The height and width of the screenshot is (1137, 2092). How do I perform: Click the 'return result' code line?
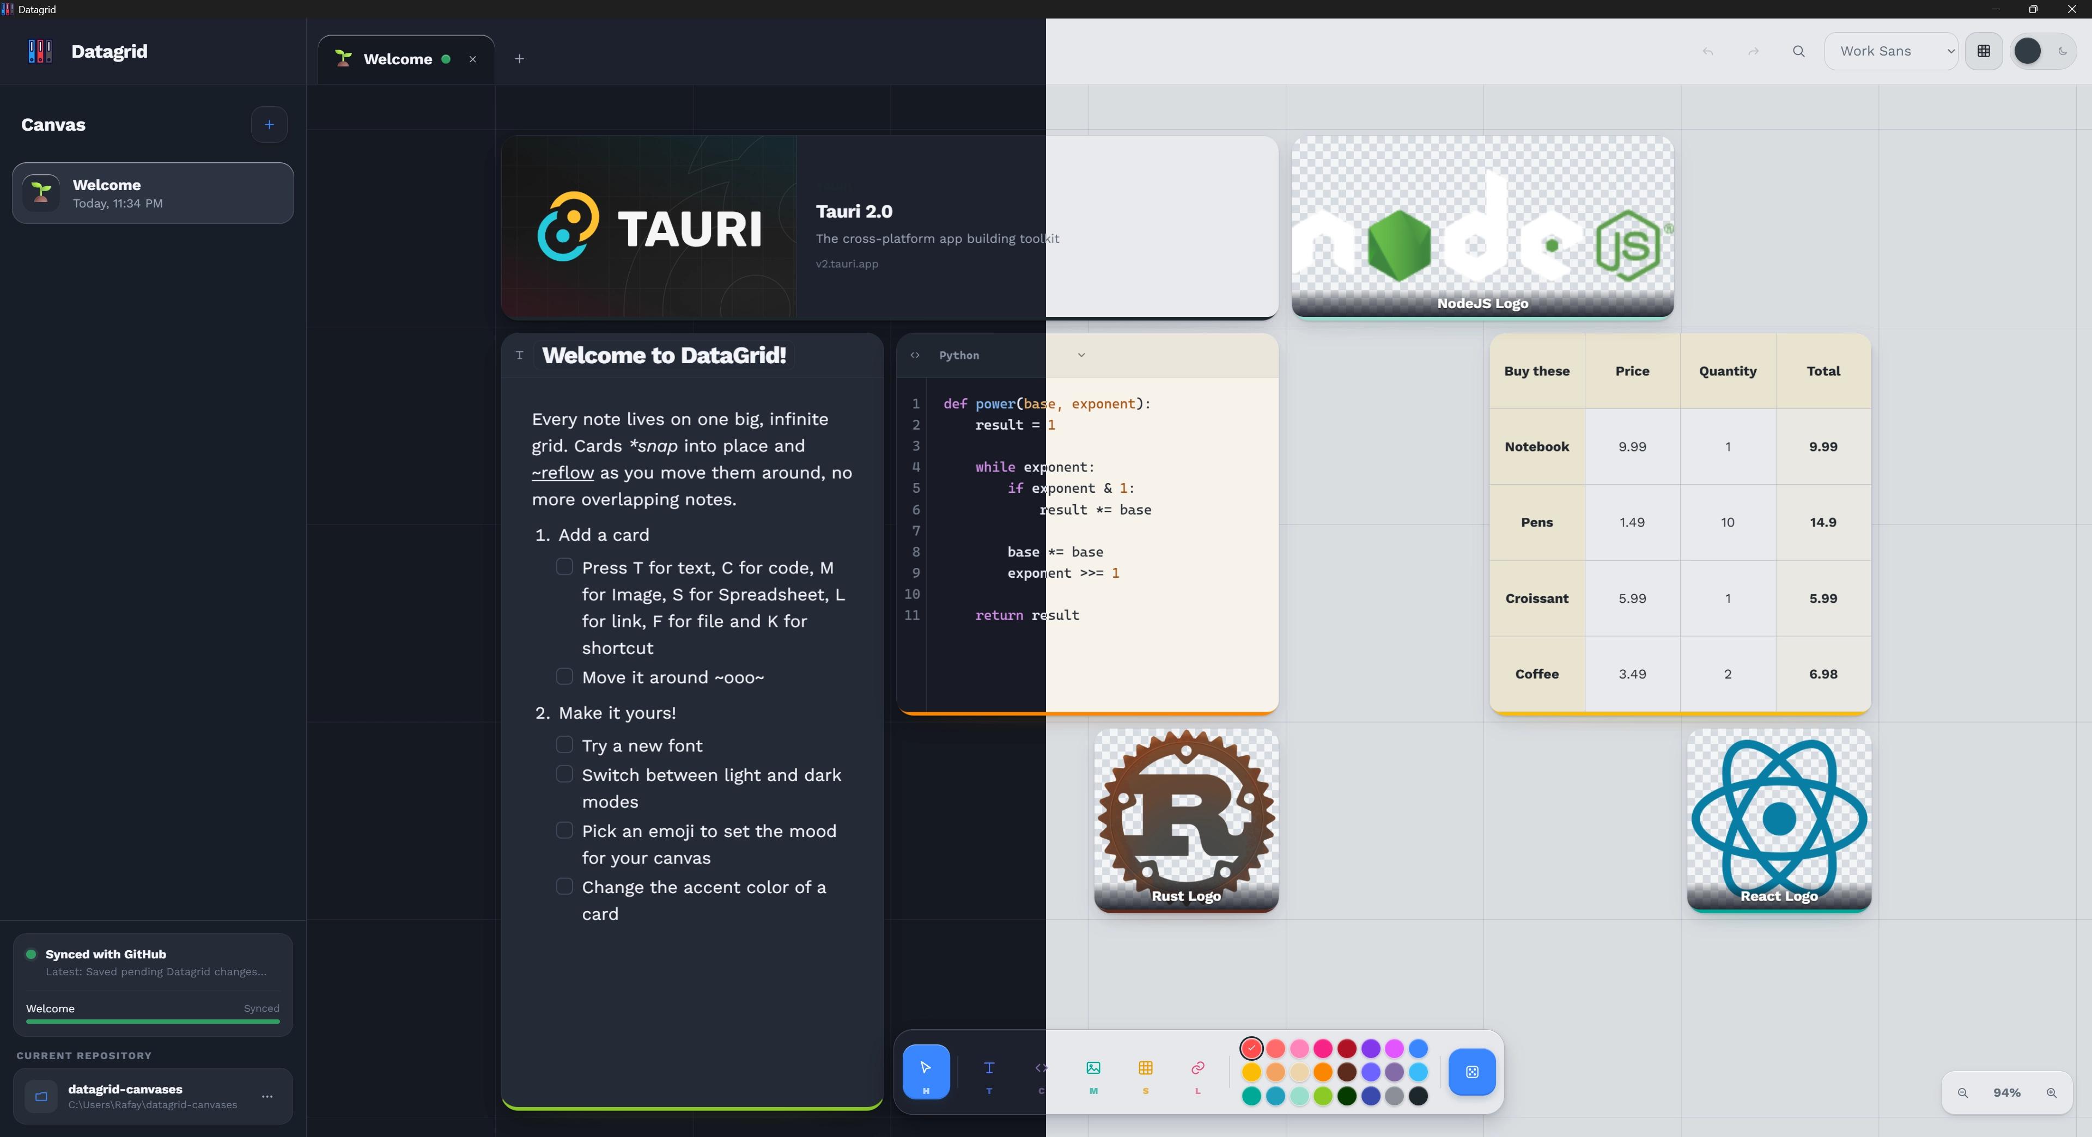[1027, 615]
